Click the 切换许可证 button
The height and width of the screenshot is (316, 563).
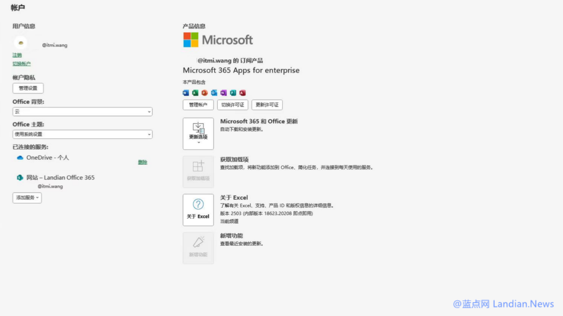tap(233, 105)
